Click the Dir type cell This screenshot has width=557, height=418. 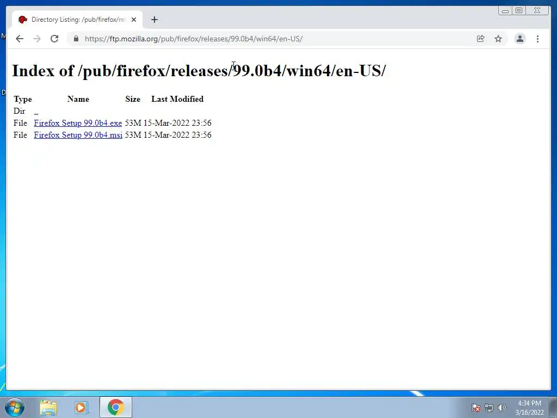pos(19,111)
